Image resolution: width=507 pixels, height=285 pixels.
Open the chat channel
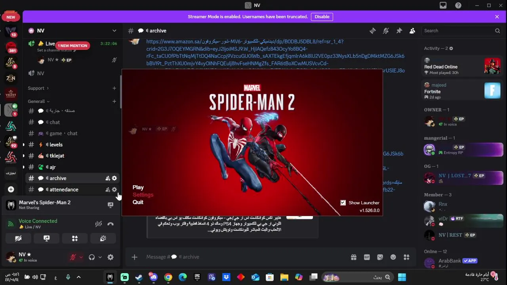(72, 122)
